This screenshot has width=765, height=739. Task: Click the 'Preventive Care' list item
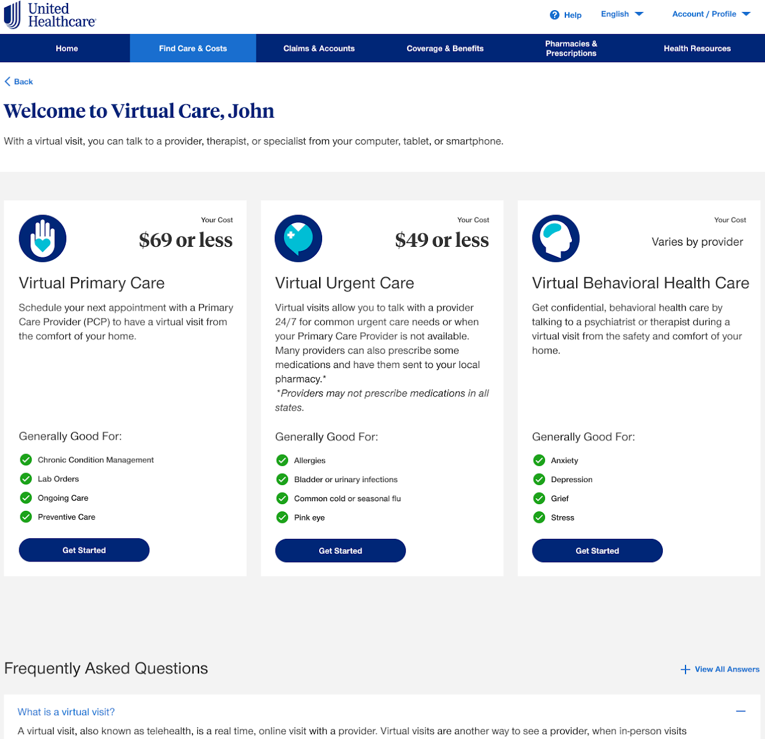tap(66, 517)
